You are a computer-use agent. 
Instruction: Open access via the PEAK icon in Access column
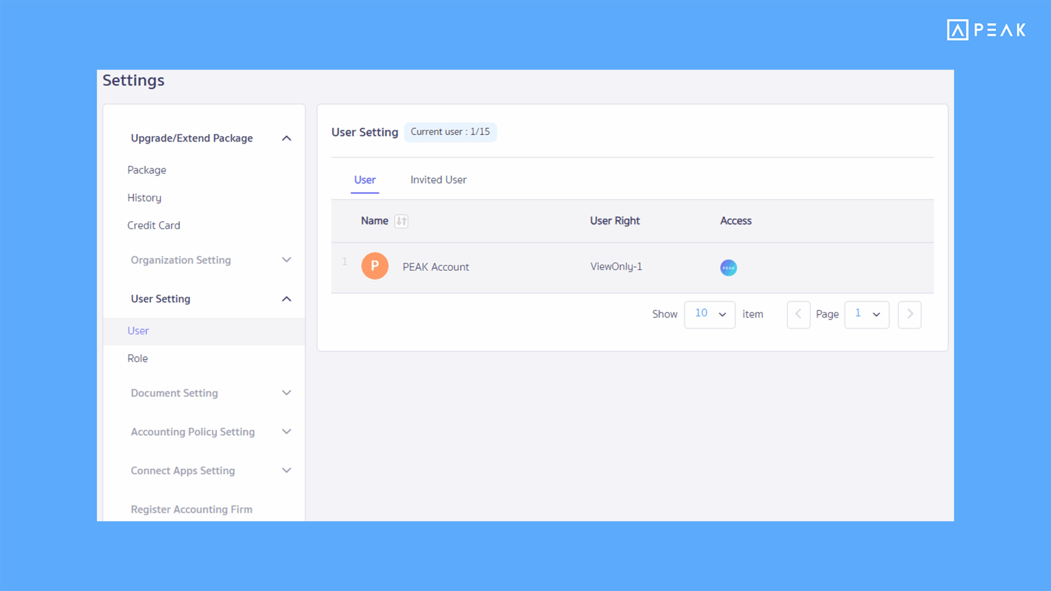click(x=728, y=267)
